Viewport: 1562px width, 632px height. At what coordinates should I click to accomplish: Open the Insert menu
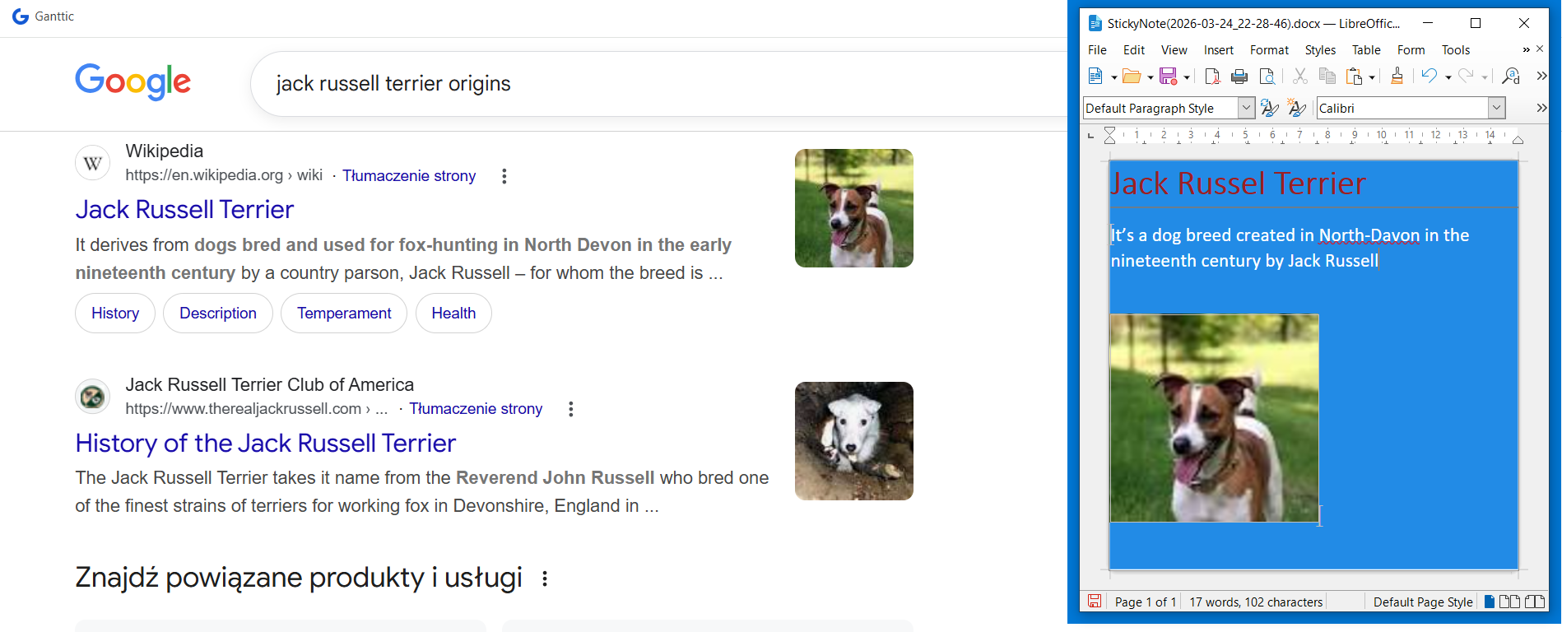(1218, 50)
